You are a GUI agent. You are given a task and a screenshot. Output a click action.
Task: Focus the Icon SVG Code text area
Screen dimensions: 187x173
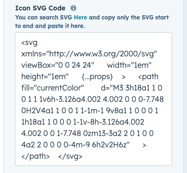click(93, 99)
